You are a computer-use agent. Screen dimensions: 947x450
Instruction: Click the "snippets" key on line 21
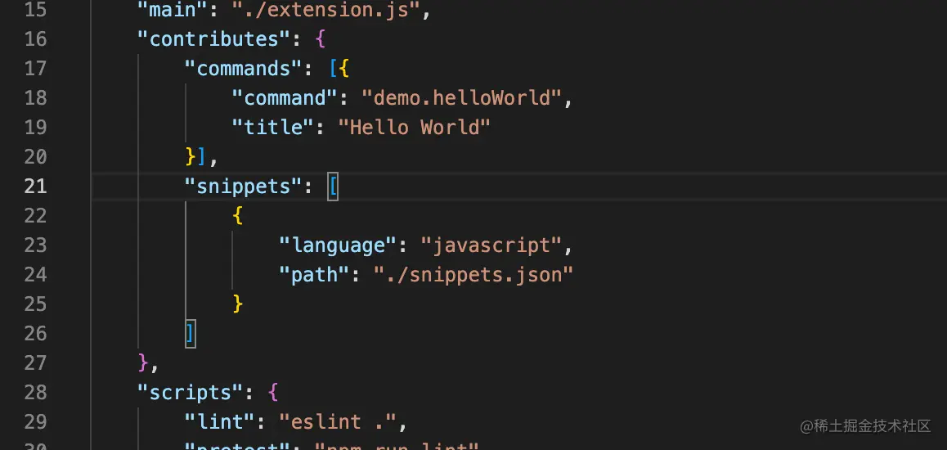[244, 186]
